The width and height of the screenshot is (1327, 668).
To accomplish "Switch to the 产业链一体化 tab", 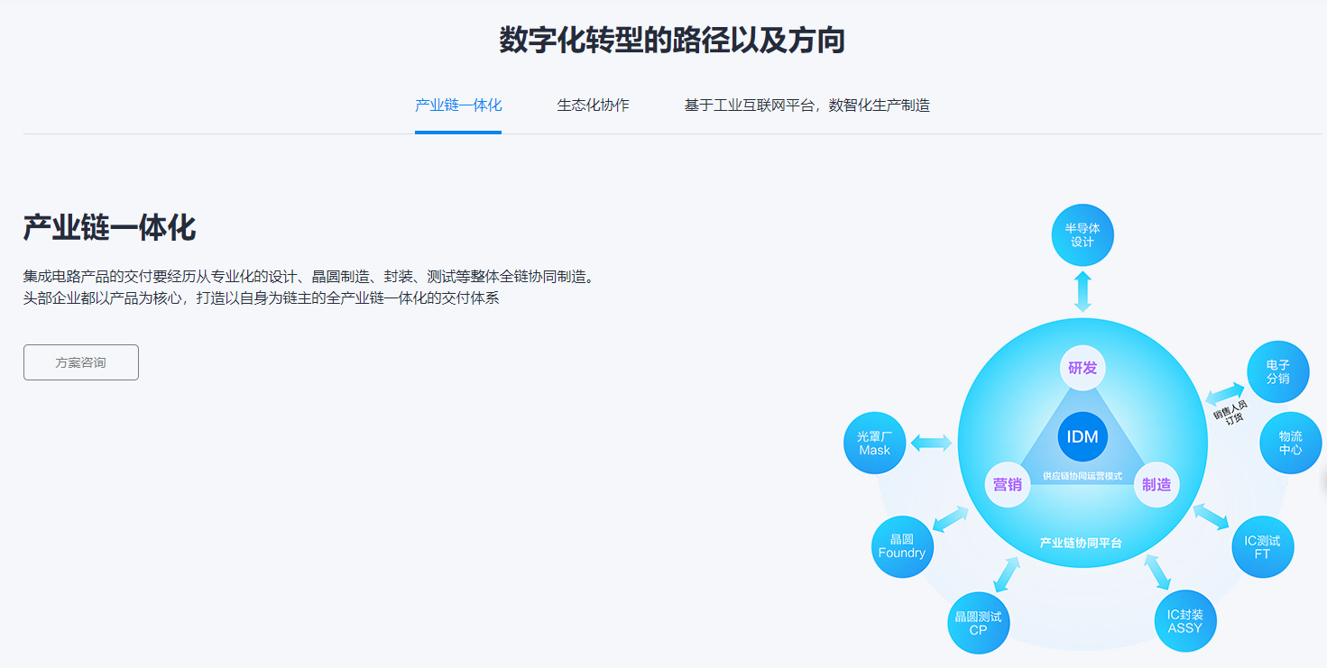I will pyautogui.click(x=458, y=105).
